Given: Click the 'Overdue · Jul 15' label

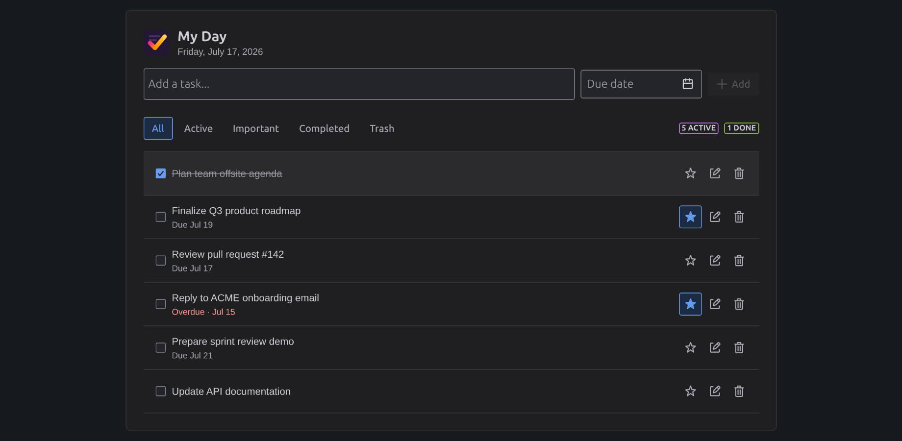Looking at the screenshot, I should (x=203, y=312).
